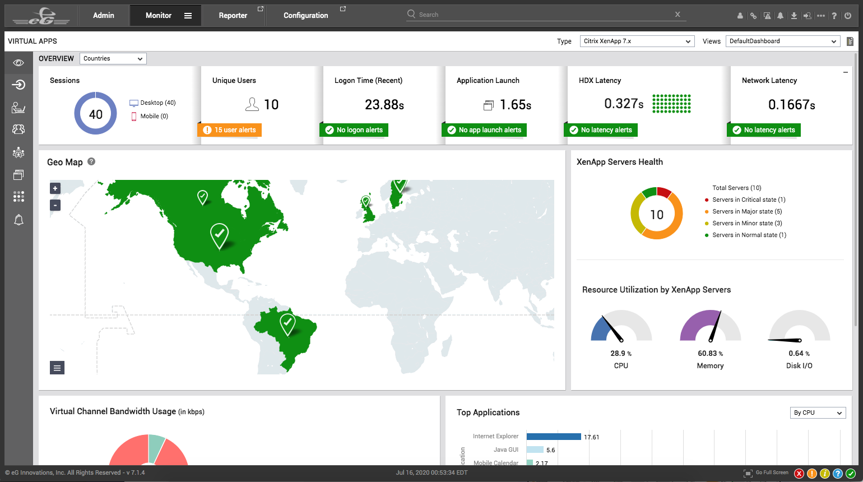Screen dimensions: 863x482
Task: Click the United States map marker
Action: pyautogui.click(x=219, y=235)
